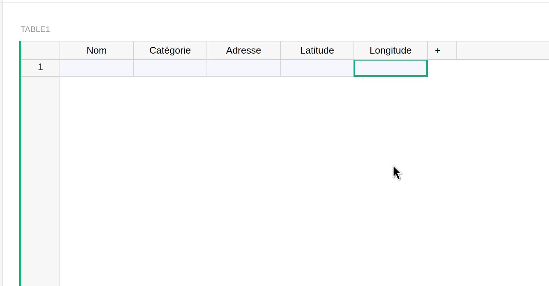Click the Adresse cell in row 1
Viewport: 549px width, 286px height.
[244, 68]
